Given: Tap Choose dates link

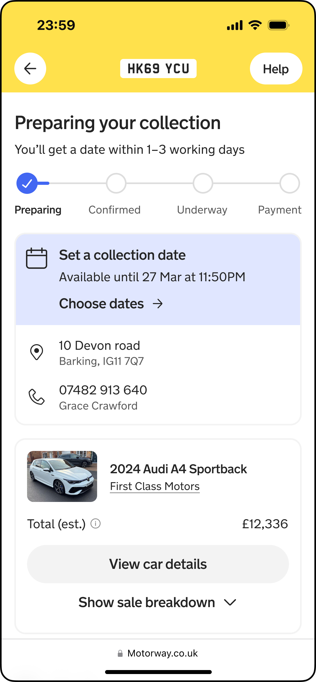Looking at the screenshot, I should (101, 304).
